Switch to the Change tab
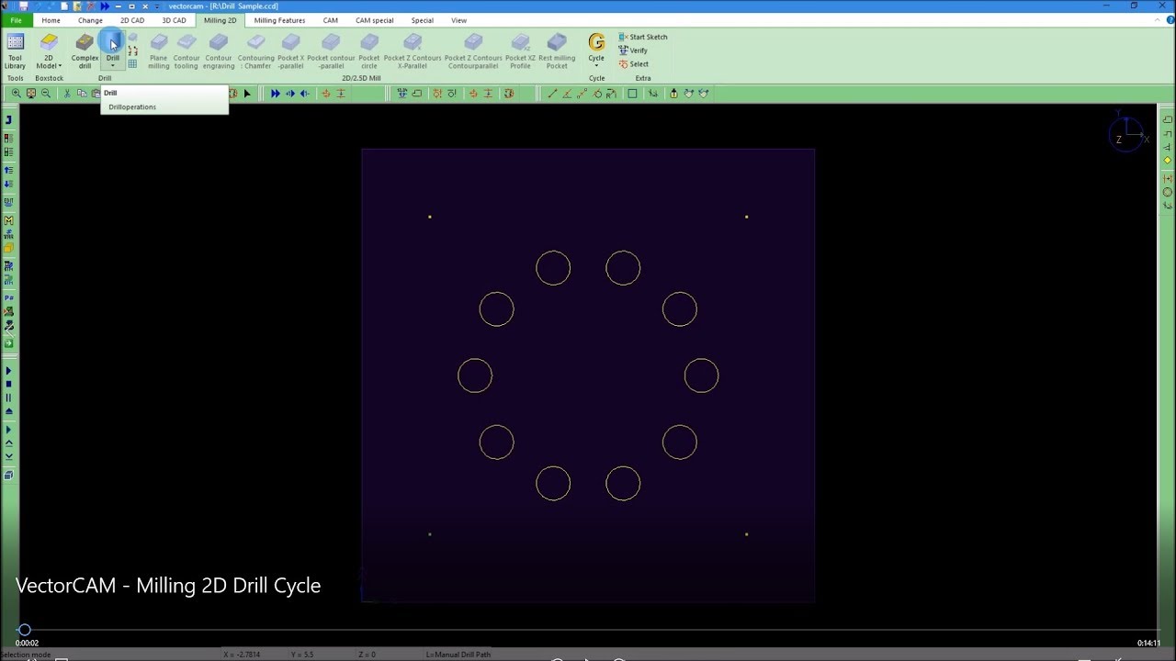Screen dimensions: 1176x661 tap(90, 20)
